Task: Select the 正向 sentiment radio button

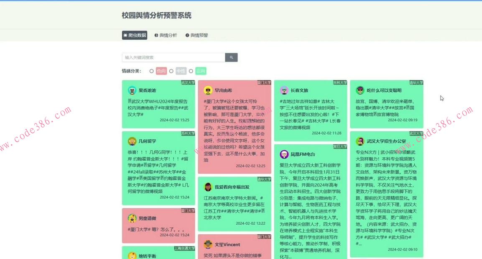Action: (x=191, y=71)
